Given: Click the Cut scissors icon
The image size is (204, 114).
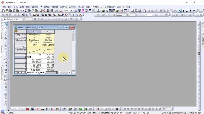Looking at the screenshot, I should pyautogui.click(x=73, y=15).
